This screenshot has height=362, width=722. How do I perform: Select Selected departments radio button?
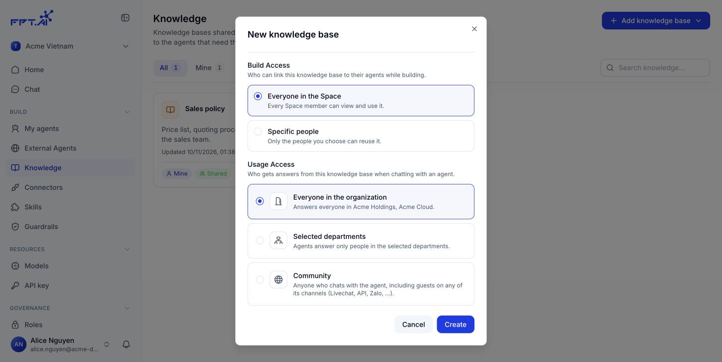pyautogui.click(x=260, y=240)
